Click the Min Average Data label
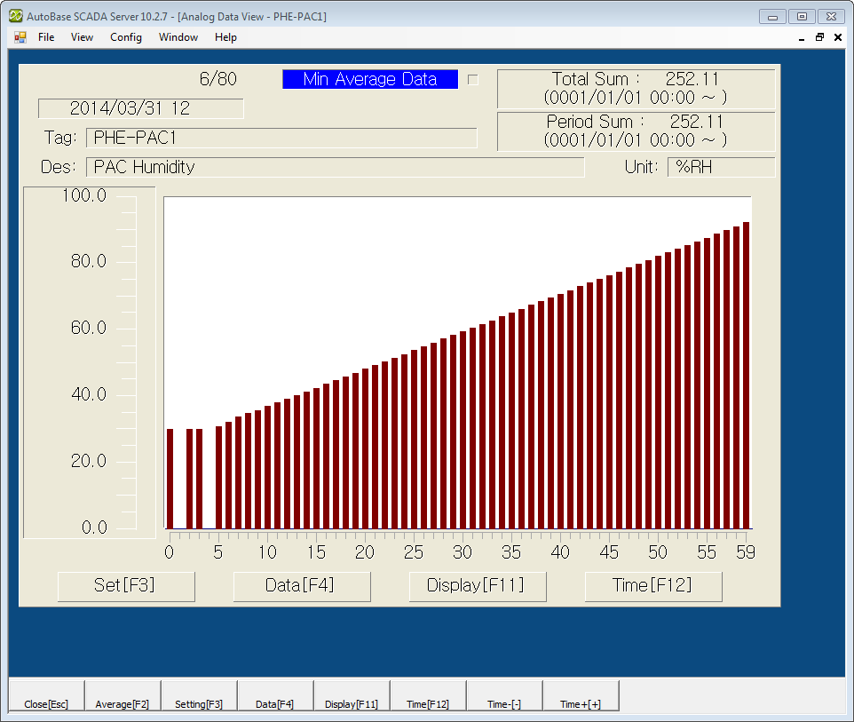854x722 pixels. point(370,79)
